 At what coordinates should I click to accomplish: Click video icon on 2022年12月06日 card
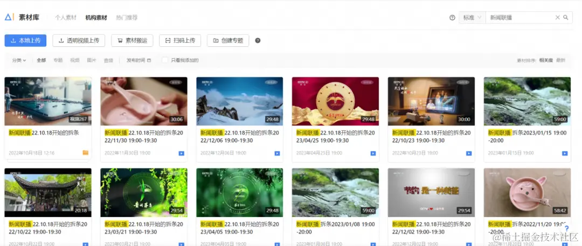click(278, 153)
